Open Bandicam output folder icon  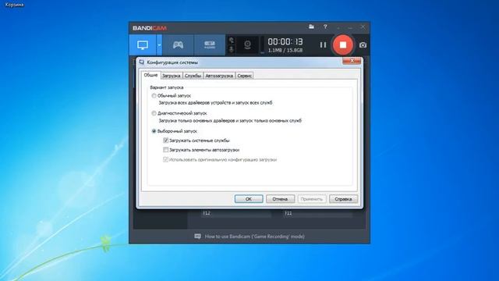coord(312,27)
